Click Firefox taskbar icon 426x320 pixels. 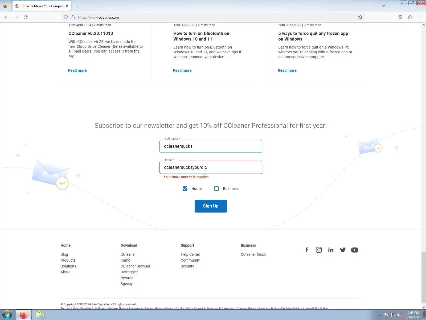pos(24,315)
